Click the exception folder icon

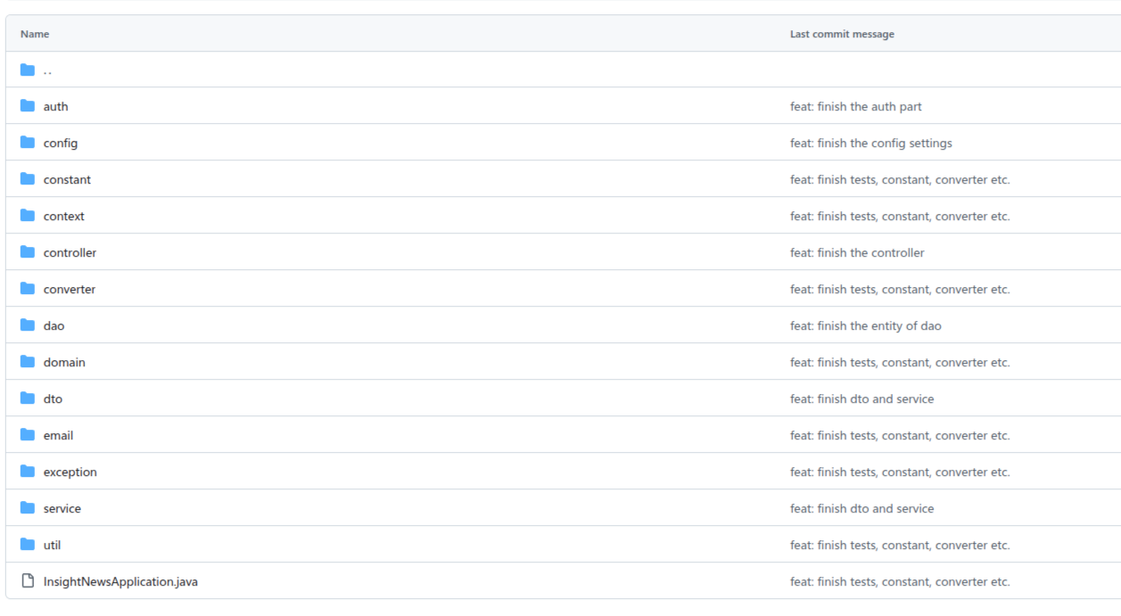point(28,472)
